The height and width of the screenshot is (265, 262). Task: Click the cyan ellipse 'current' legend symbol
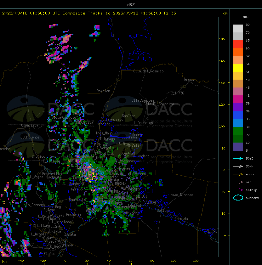[238, 198]
